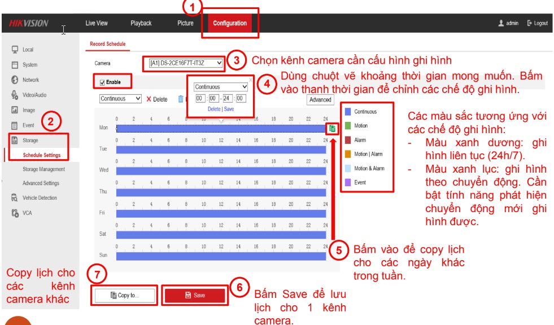Open the Local settings sidebar icon
The height and width of the screenshot is (325, 554).
(x=15, y=50)
